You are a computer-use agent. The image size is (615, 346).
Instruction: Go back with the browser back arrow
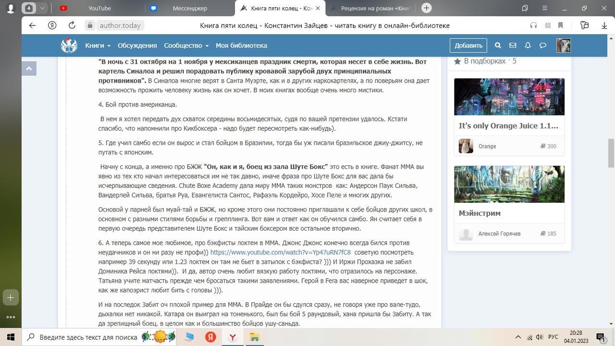[32, 25]
